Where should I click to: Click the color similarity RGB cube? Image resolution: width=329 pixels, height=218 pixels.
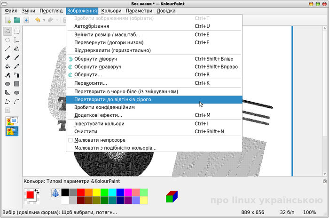click(172, 196)
